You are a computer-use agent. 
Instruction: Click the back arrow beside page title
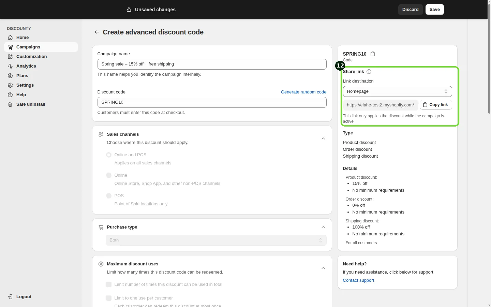97,32
